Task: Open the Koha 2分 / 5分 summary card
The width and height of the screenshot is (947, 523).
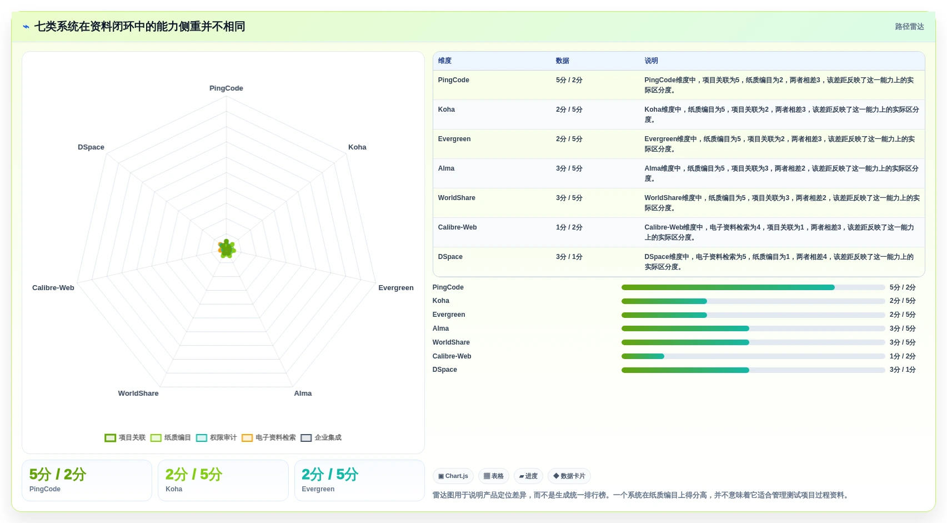Action: coord(223,480)
